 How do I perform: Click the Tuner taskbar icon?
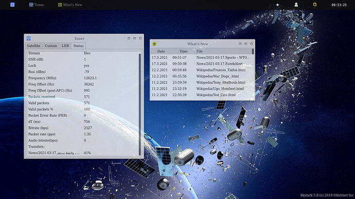(31, 5)
